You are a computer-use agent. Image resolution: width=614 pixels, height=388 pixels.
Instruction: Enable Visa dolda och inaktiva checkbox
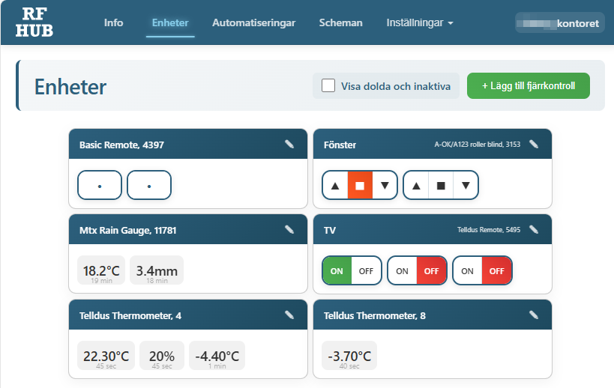pyautogui.click(x=328, y=86)
